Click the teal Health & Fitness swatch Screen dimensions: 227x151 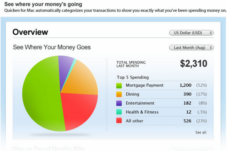(119, 112)
